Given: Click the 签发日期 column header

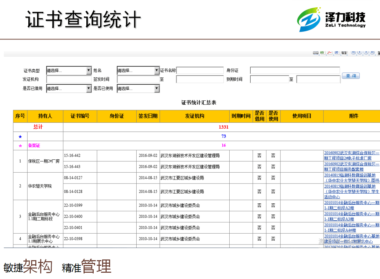Looking at the screenshot, I should point(148,116).
